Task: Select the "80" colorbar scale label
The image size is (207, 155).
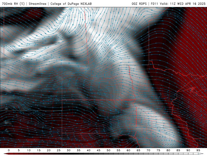Action: (168, 150)
